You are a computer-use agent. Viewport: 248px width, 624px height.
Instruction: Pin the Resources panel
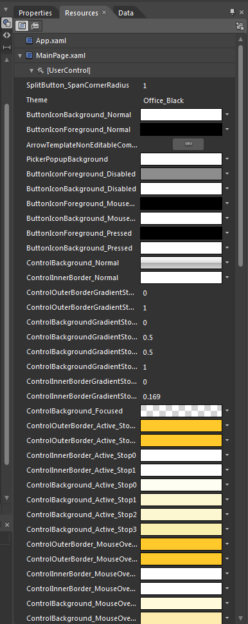click(x=232, y=12)
